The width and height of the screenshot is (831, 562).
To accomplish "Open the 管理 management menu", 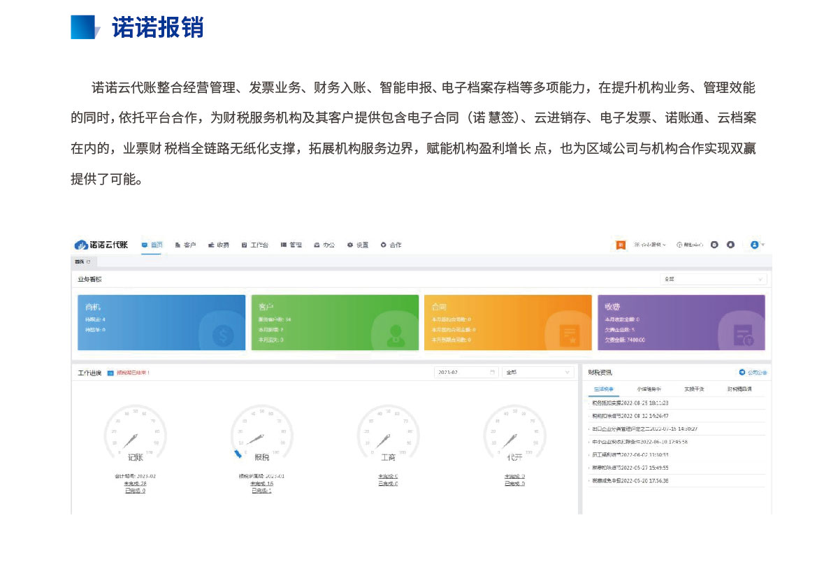I will point(291,245).
